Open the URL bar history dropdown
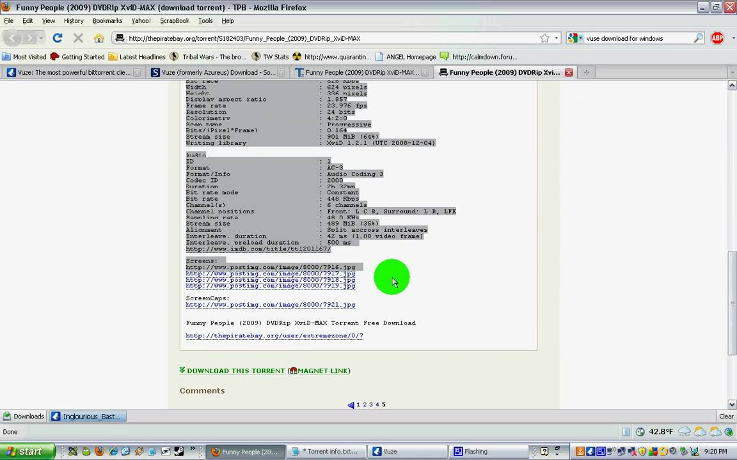The height and width of the screenshot is (460, 737). pyautogui.click(x=557, y=38)
